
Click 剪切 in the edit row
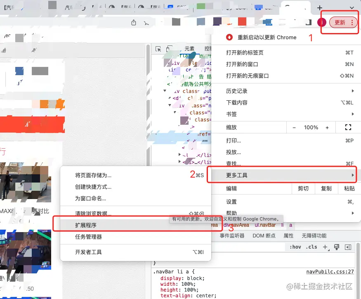click(303, 189)
